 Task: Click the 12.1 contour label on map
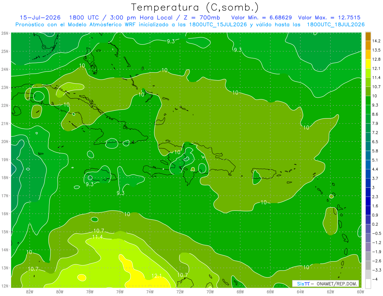(157, 275)
